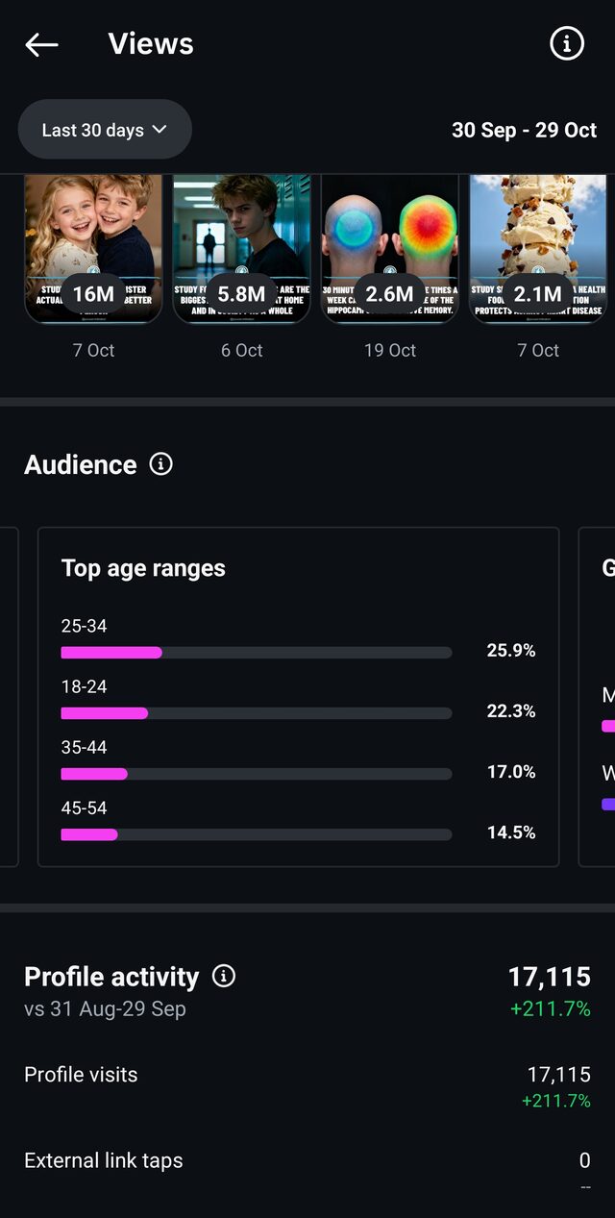Open the 5.8M views teen post
The height and width of the screenshot is (1218, 615).
[241, 248]
